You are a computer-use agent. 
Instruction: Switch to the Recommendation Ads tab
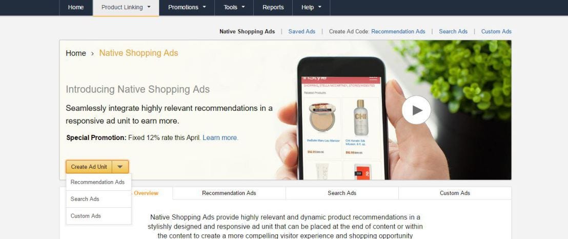click(x=229, y=193)
